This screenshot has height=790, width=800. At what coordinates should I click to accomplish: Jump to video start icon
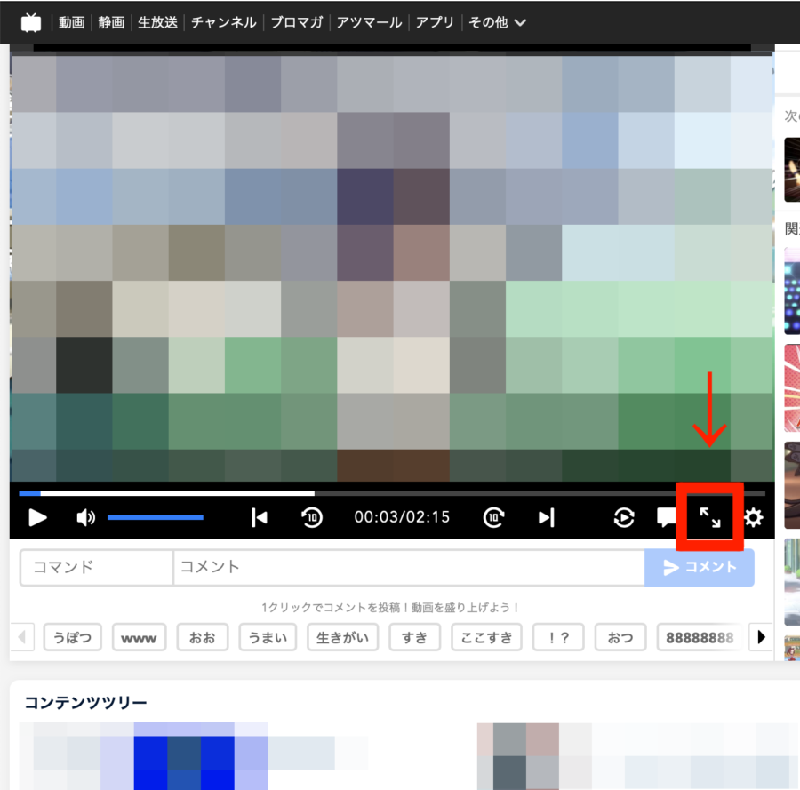point(260,518)
